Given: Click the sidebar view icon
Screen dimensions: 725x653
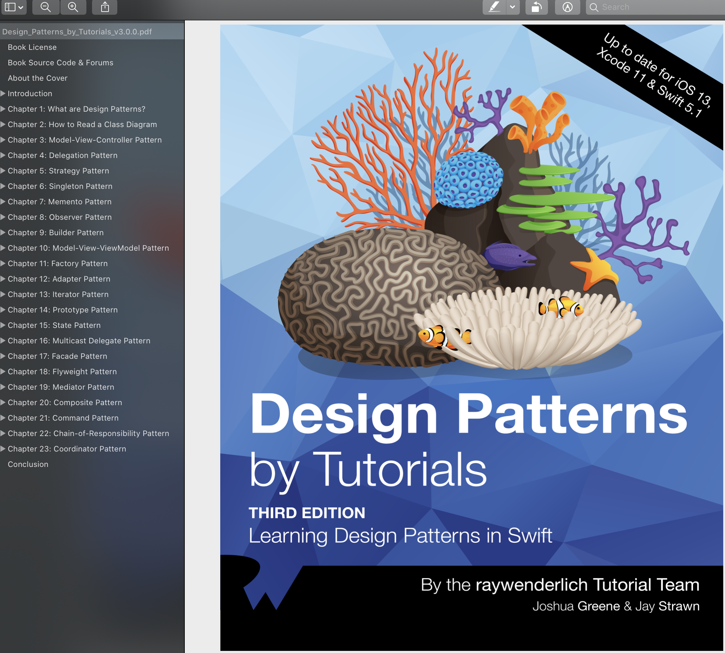Looking at the screenshot, I should pos(10,7).
